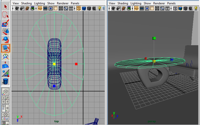The width and height of the screenshot is (200, 125).
Task: Select the arrow Select tool
Action: 5,7
